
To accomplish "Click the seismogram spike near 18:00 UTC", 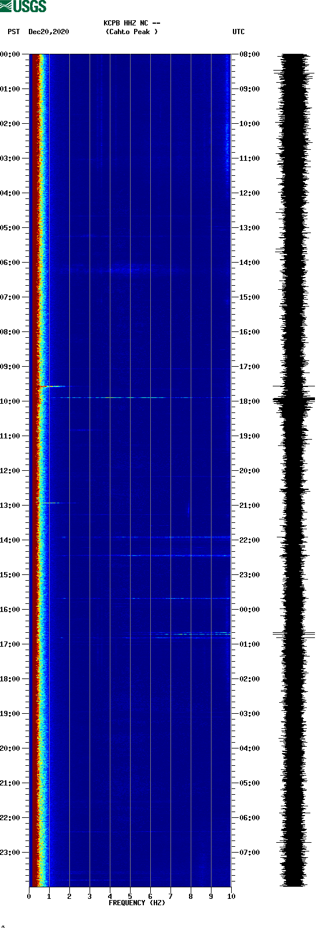I will 294,399.
